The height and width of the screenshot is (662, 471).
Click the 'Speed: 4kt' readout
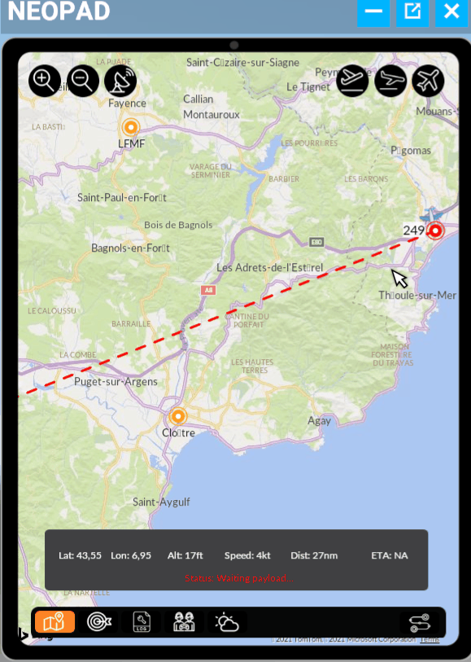247,555
